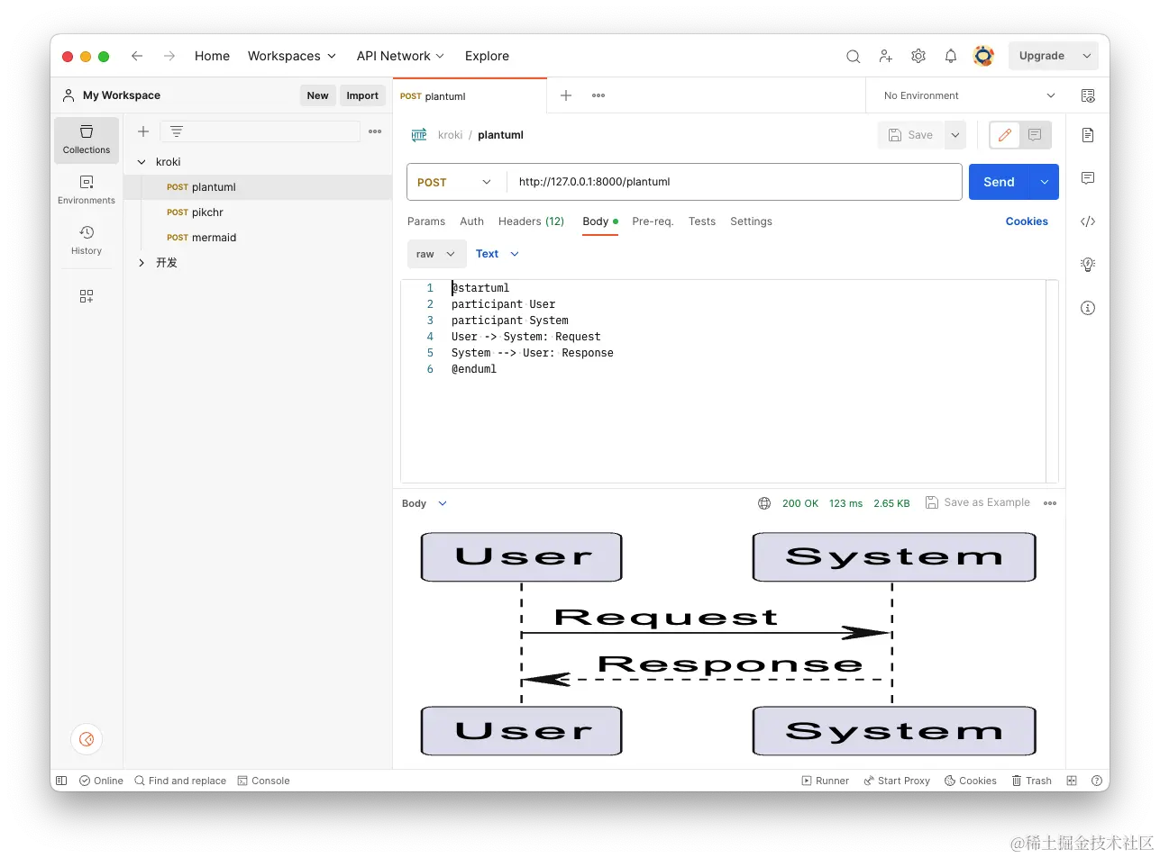Click the invite people icon
Viewport: 1160px width, 858px height.
coord(886,56)
